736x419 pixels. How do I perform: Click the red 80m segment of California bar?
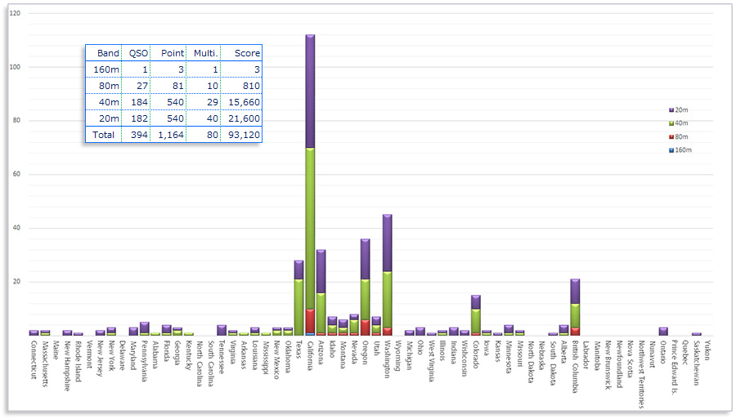click(310, 321)
